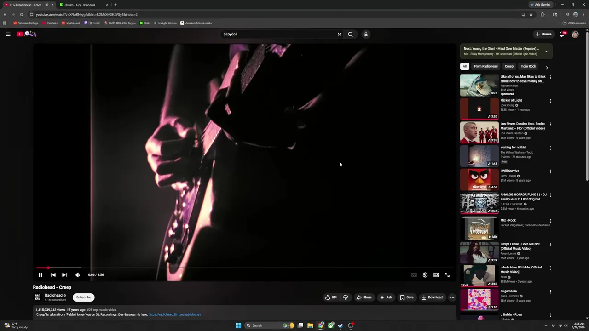The width and height of the screenshot is (589, 331).
Task: Open options for I Will Survive
Action: tap(550, 171)
